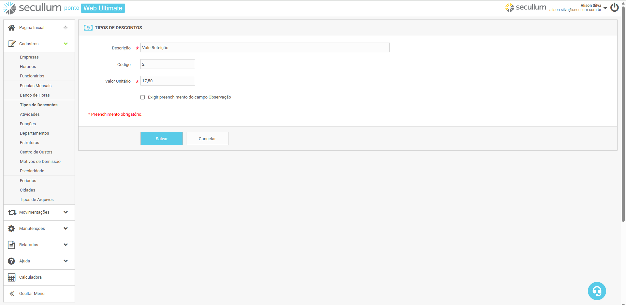This screenshot has height=305, width=626.
Task: Click the power logout icon
Action: click(614, 7)
